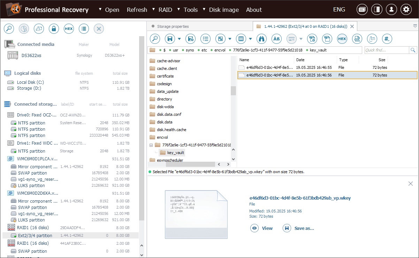The height and width of the screenshot is (258, 419).
Task: Click folder tree horizontal scrollbar right arrow
Action: [228, 164]
